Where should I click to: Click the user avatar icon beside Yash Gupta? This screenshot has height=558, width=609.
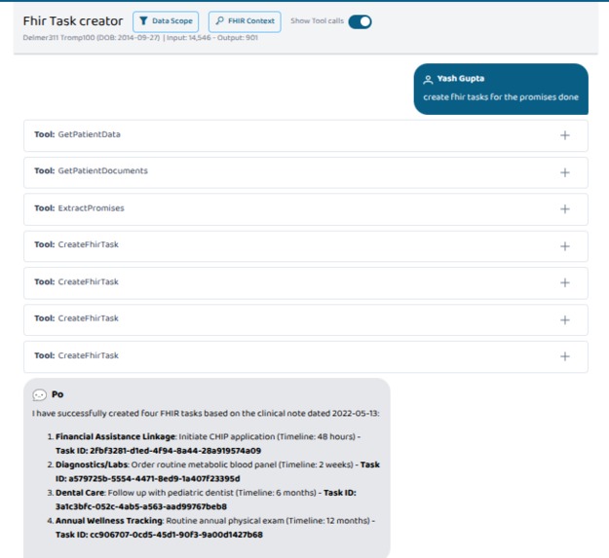(428, 80)
